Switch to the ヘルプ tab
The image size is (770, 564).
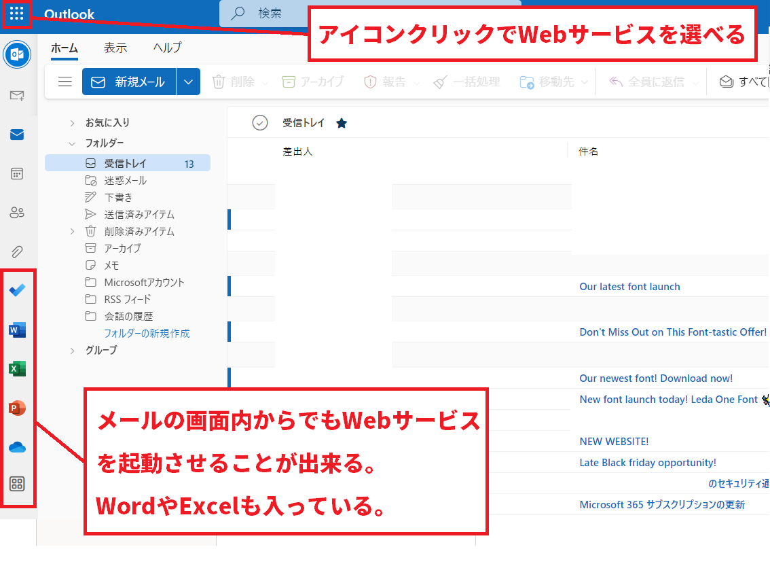[x=168, y=48]
